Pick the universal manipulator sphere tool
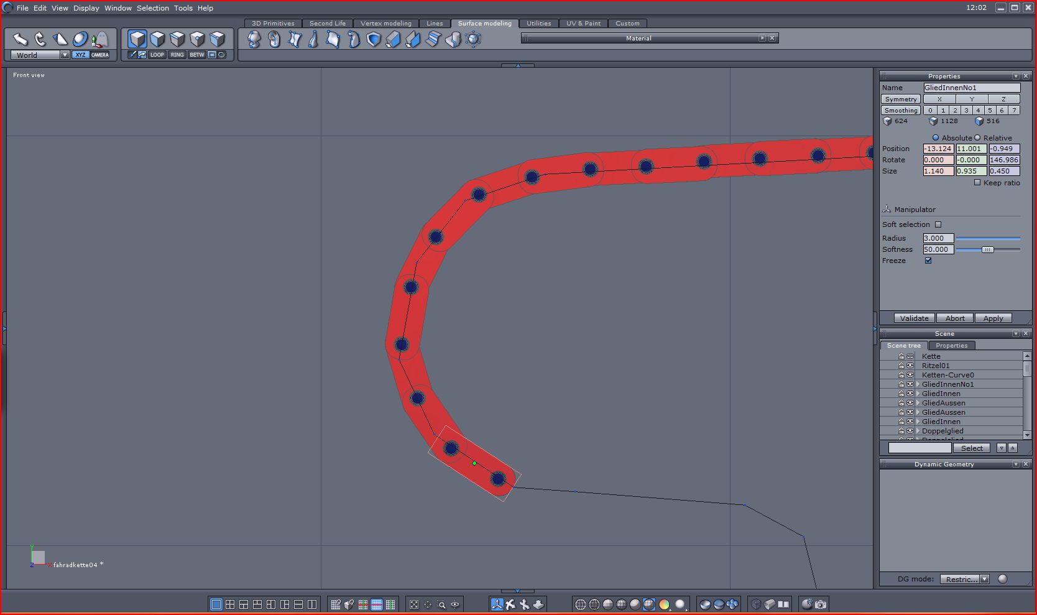 tap(80, 39)
